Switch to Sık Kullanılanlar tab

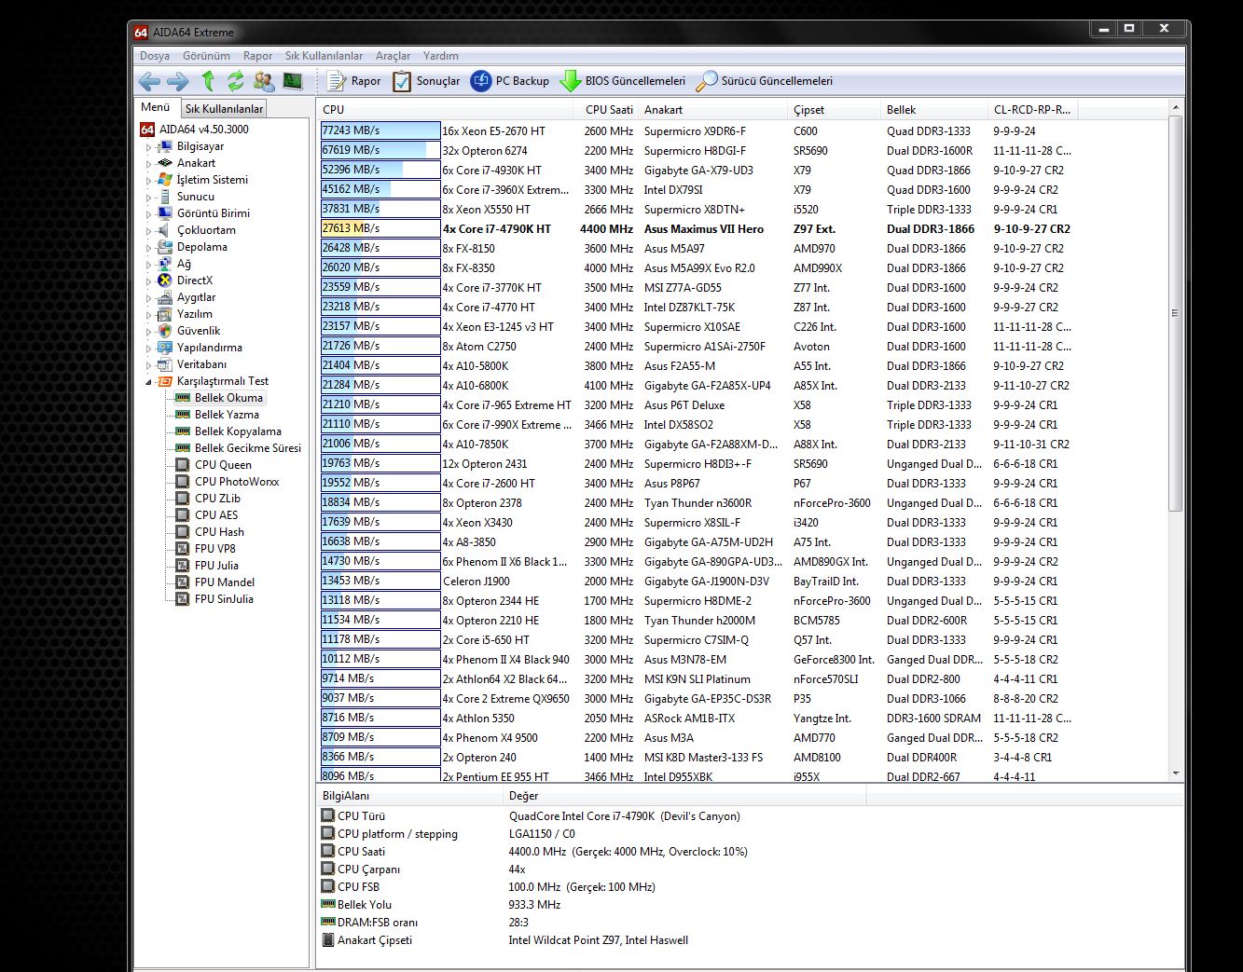[224, 109]
